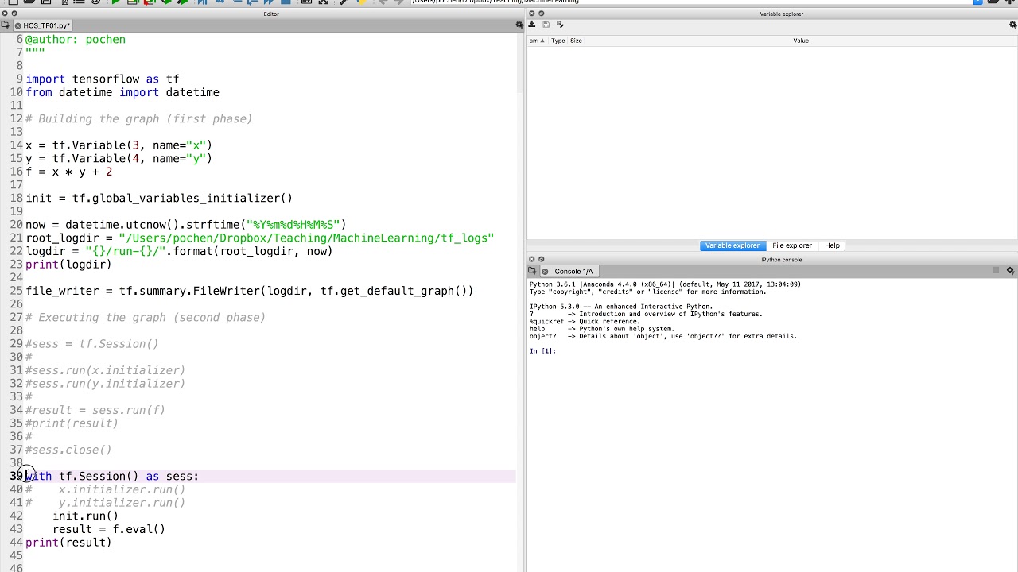Click the 'result = f.eval()' line
Viewport: 1018px width, 572px height.
pyautogui.click(x=109, y=529)
